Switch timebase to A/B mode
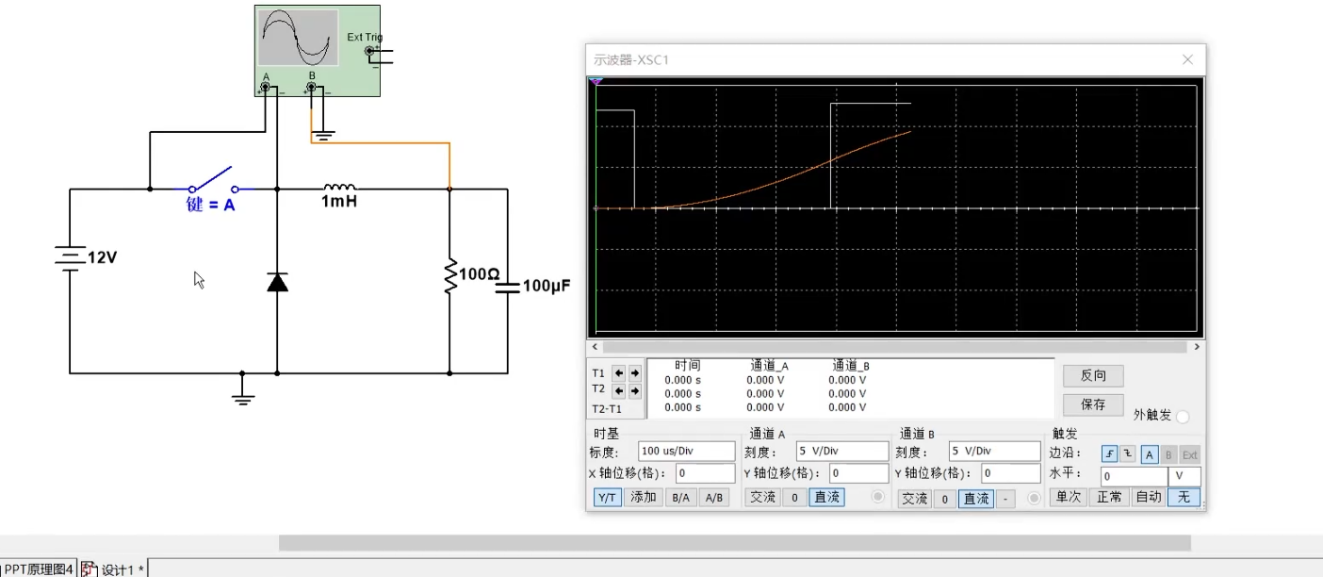The width and height of the screenshot is (1323, 577). (713, 498)
